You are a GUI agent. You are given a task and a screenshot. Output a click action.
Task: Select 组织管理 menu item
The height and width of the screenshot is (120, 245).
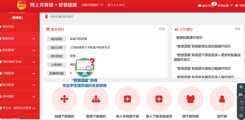[x=8, y=50]
